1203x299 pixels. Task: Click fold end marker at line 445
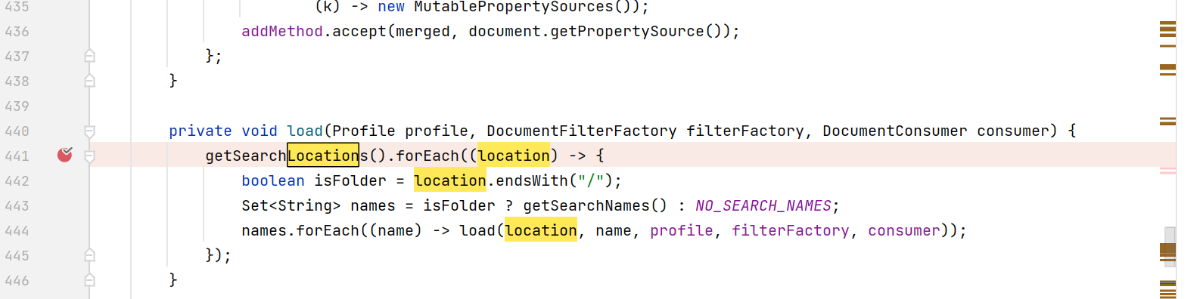(89, 255)
